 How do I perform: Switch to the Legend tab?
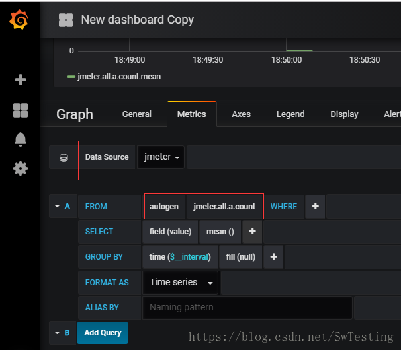[x=290, y=114]
